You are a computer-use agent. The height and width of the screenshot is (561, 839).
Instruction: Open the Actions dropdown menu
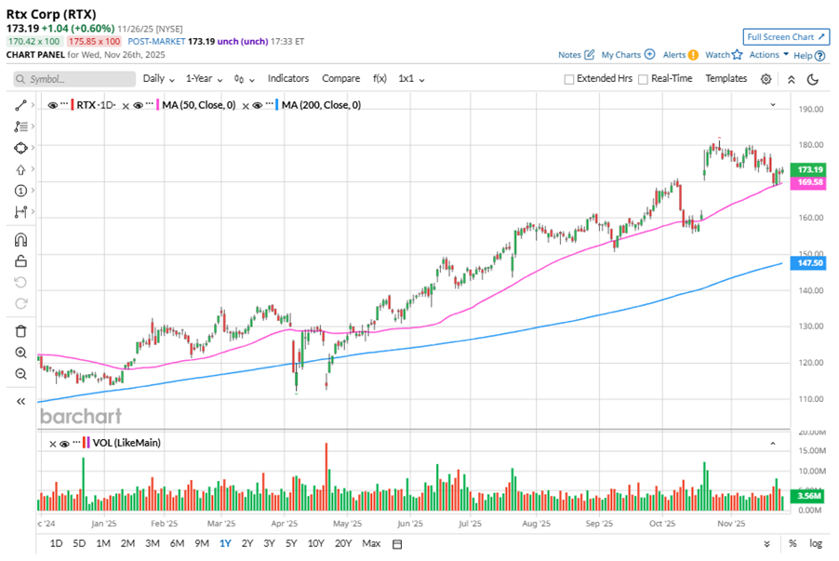768,55
